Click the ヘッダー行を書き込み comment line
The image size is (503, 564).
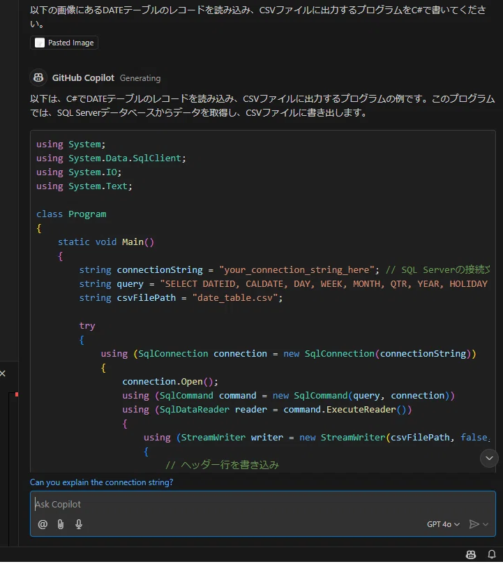coord(222,465)
